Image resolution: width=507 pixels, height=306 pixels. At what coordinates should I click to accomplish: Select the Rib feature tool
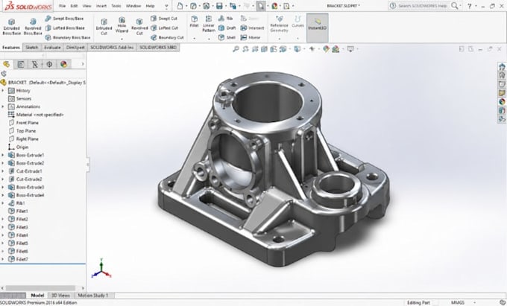click(x=226, y=19)
